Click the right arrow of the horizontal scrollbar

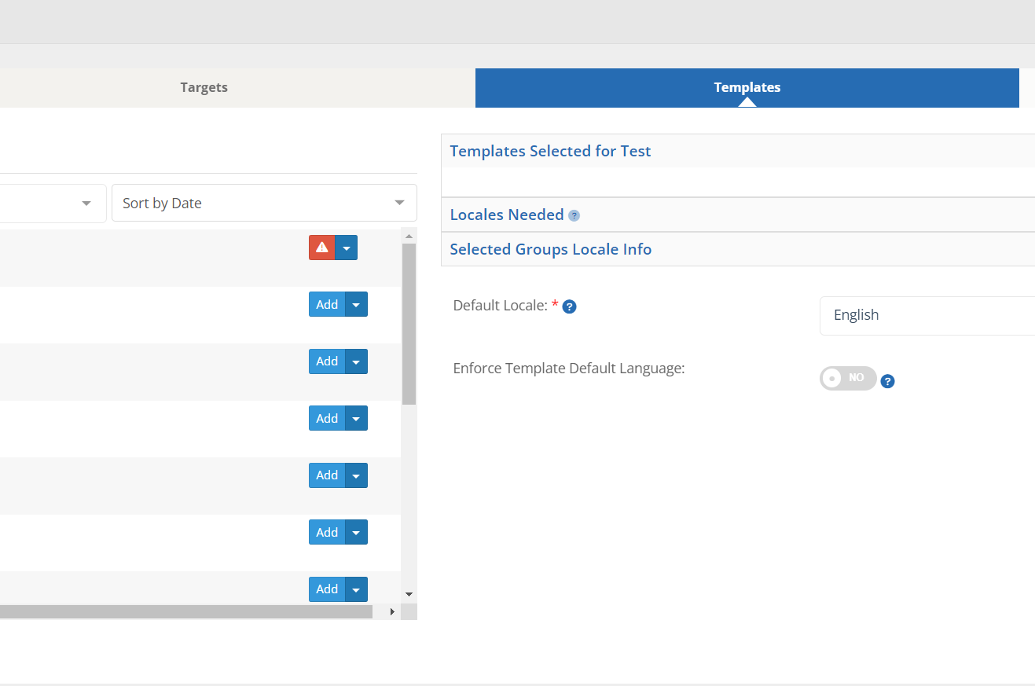[x=392, y=611]
